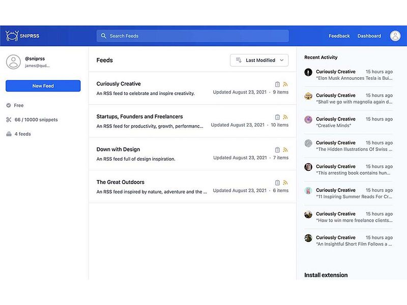This screenshot has width=407, height=305.
Task: Click "An Insightful Short Film Follows a ..." text
Action: pyautogui.click(x=354, y=244)
